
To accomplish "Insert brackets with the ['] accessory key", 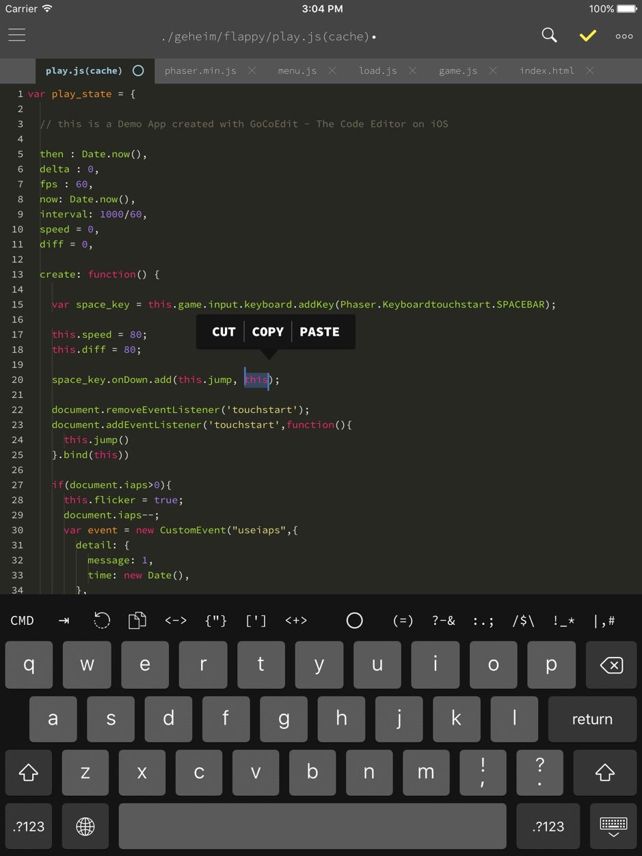I will click(255, 620).
